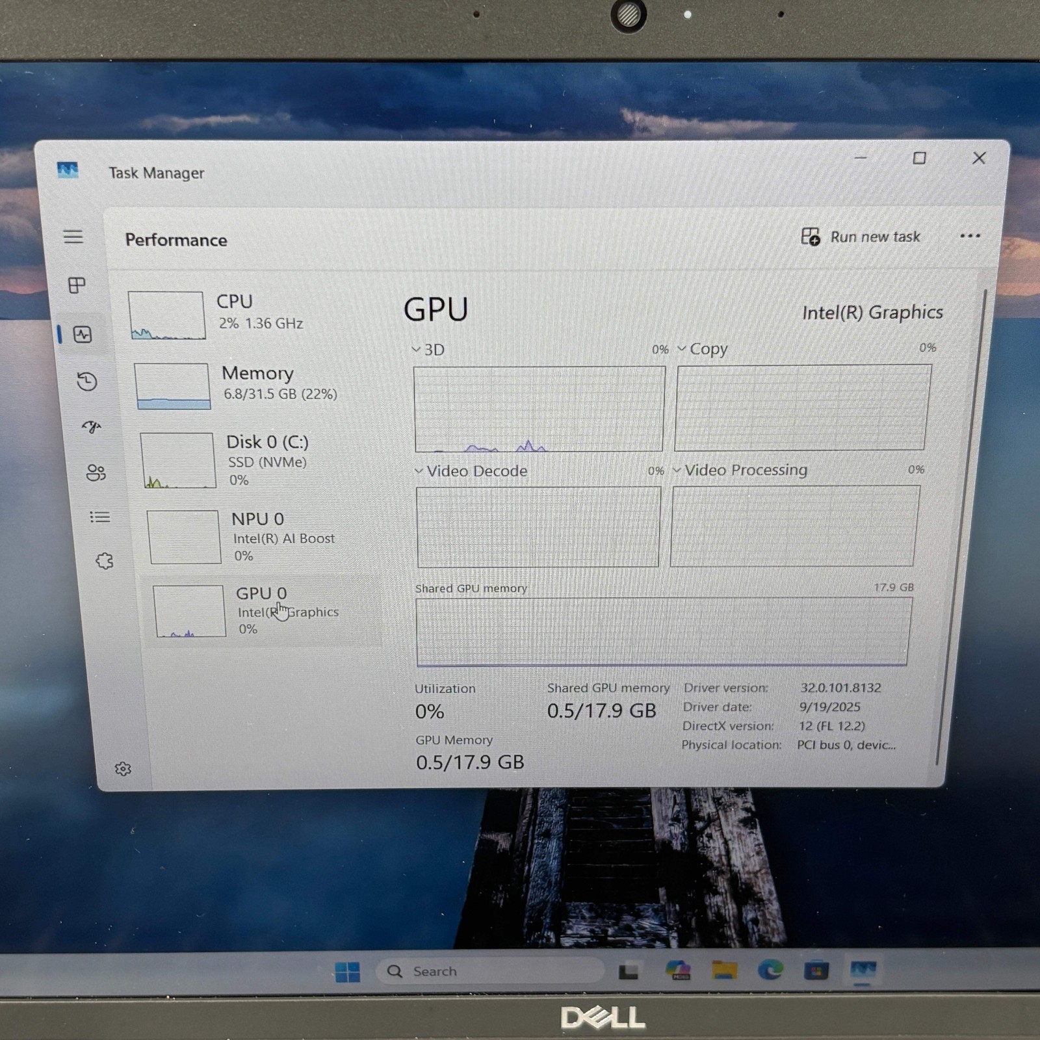Screen dimensions: 1040x1040
Task: Click the GPU Memory 0.5/17.9 GB value
Action: pos(470,762)
